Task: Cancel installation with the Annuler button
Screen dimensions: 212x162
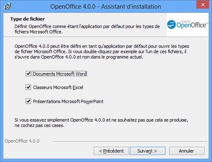Action: click(x=187, y=151)
